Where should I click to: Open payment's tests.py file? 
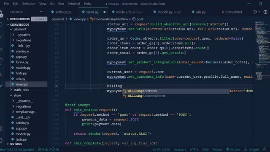click(21, 73)
